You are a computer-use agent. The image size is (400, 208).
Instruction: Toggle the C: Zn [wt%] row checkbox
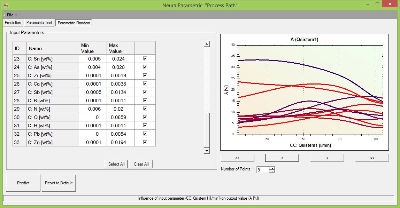145,142
